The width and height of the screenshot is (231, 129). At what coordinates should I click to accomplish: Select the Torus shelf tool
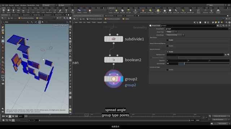point(18,11)
